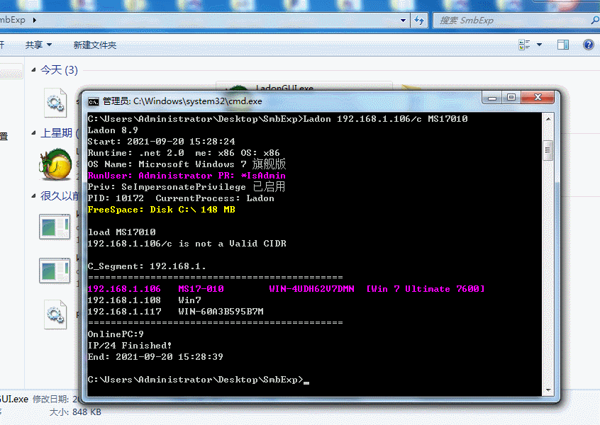Select the first screenshot thumbnail file
This screenshot has height=425, width=600.
54,227
